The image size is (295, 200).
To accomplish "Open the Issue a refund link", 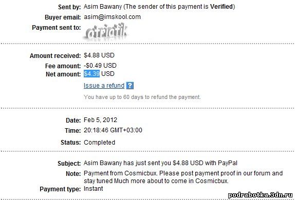I will [x=104, y=86].
